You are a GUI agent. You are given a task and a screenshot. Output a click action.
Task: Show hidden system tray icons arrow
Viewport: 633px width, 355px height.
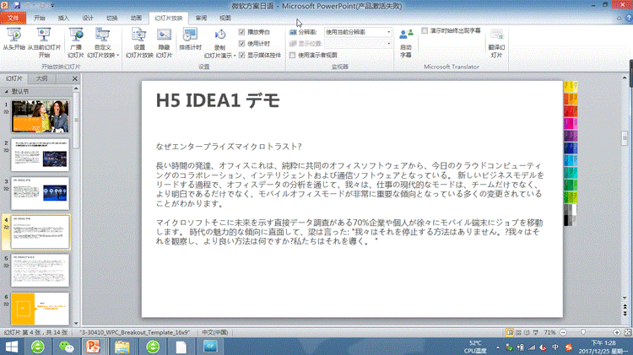497,347
